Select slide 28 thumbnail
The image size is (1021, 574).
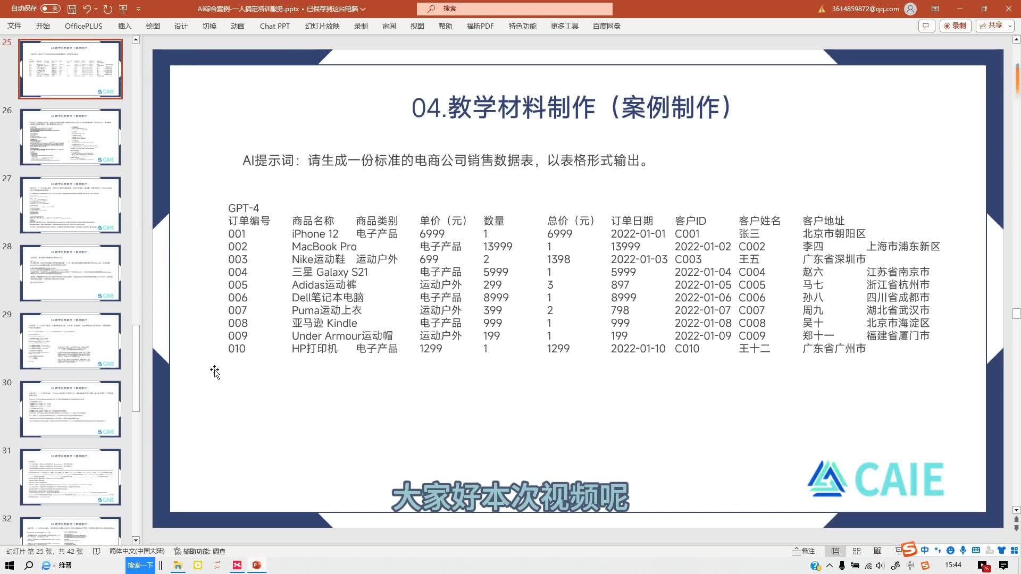coord(71,273)
